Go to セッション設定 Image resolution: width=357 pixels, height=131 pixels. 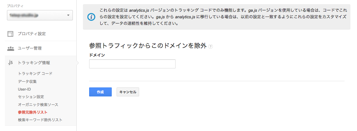click(x=31, y=97)
